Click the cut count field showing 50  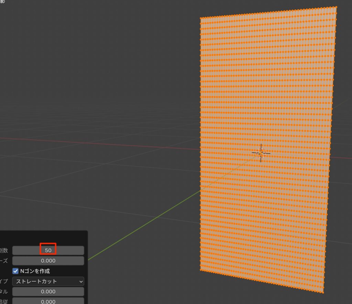click(x=48, y=250)
